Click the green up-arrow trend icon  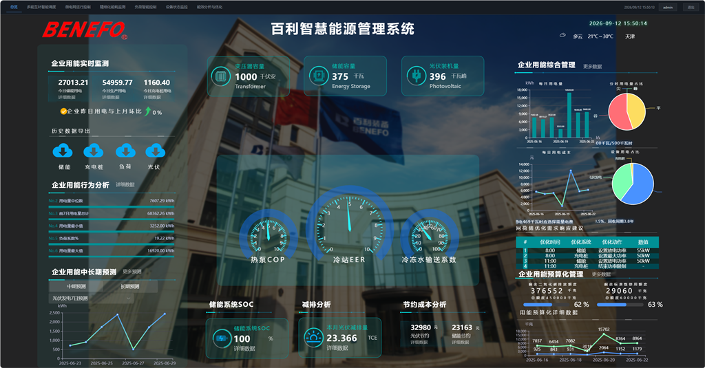[147, 111]
